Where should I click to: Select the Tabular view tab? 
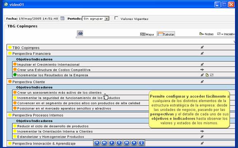click(166, 34)
